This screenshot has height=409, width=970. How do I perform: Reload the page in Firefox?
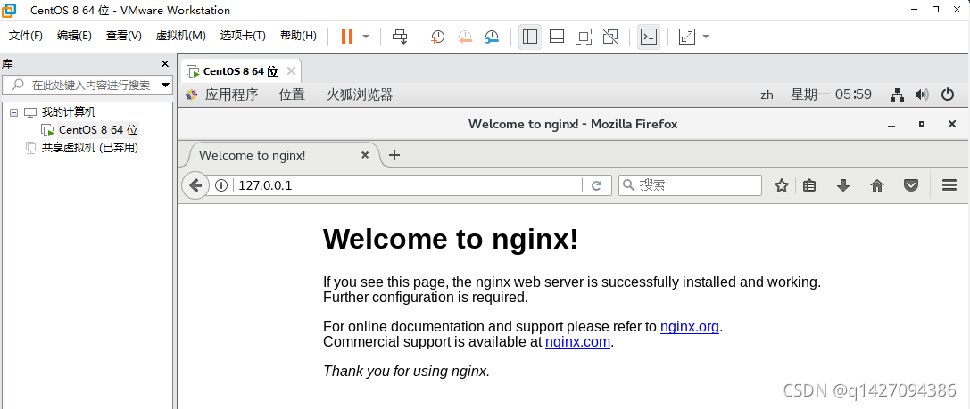tap(597, 185)
